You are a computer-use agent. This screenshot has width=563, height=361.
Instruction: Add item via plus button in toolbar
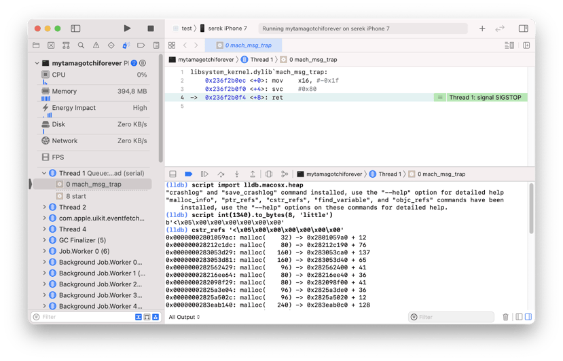click(x=482, y=28)
